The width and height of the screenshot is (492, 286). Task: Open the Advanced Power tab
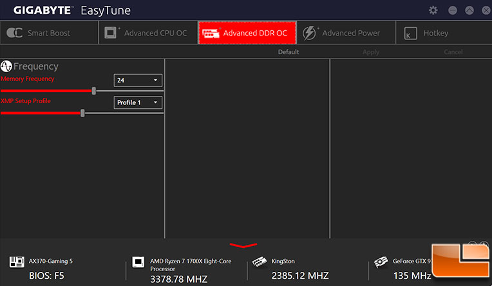346,33
